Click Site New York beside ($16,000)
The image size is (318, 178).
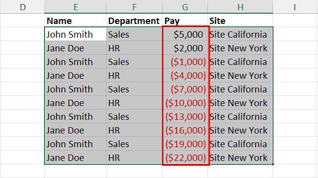[240, 130]
